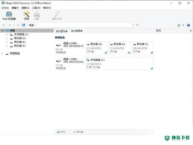Click the 电脑 breadcrumb in address bar
This screenshot has width=193, height=145.
point(32,25)
